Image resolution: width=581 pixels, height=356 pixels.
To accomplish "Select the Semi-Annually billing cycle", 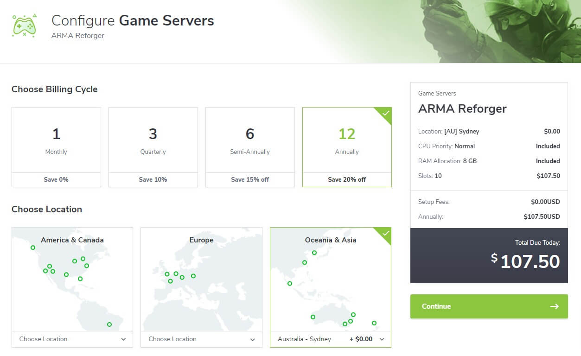I will tap(250, 147).
